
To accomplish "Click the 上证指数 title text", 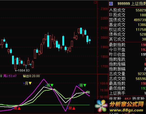I will pyautogui.click(x=138, y=4).
